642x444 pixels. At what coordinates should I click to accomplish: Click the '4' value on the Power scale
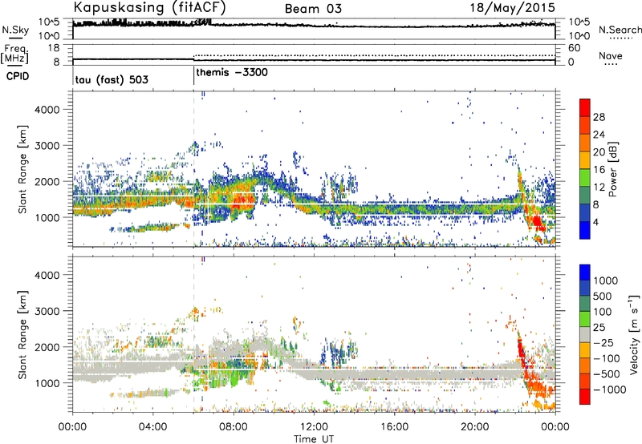(595, 222)
